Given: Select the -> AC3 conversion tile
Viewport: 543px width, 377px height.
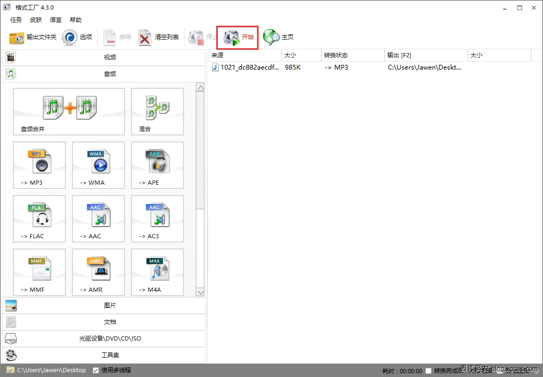Looking at the screenshot, I should pos(157,218).
